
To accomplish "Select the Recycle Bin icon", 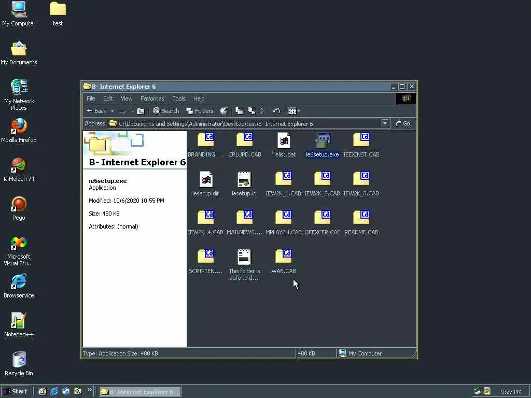I will (x=19, y=364).
